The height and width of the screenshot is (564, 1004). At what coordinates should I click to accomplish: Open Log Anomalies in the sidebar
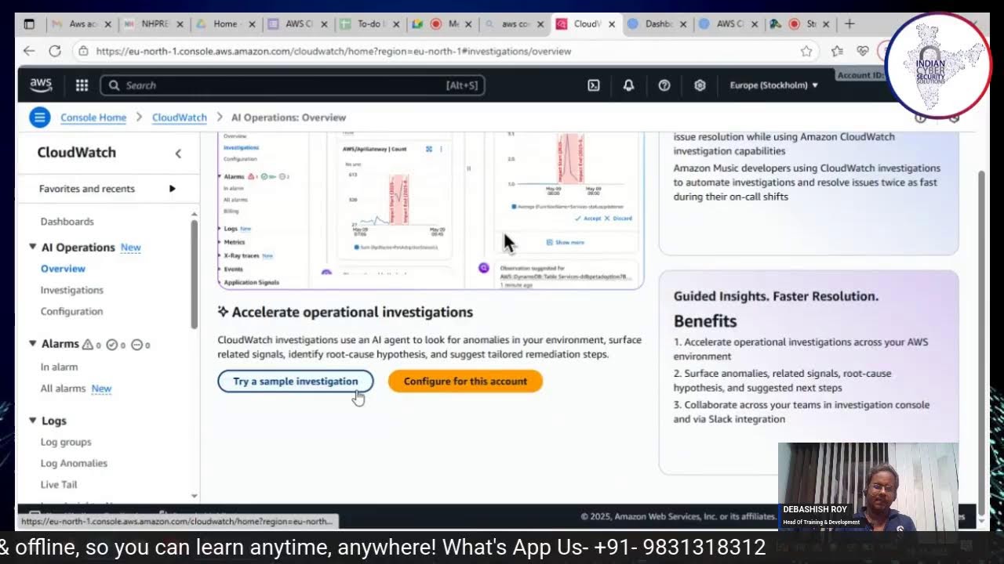pos(74,463)
